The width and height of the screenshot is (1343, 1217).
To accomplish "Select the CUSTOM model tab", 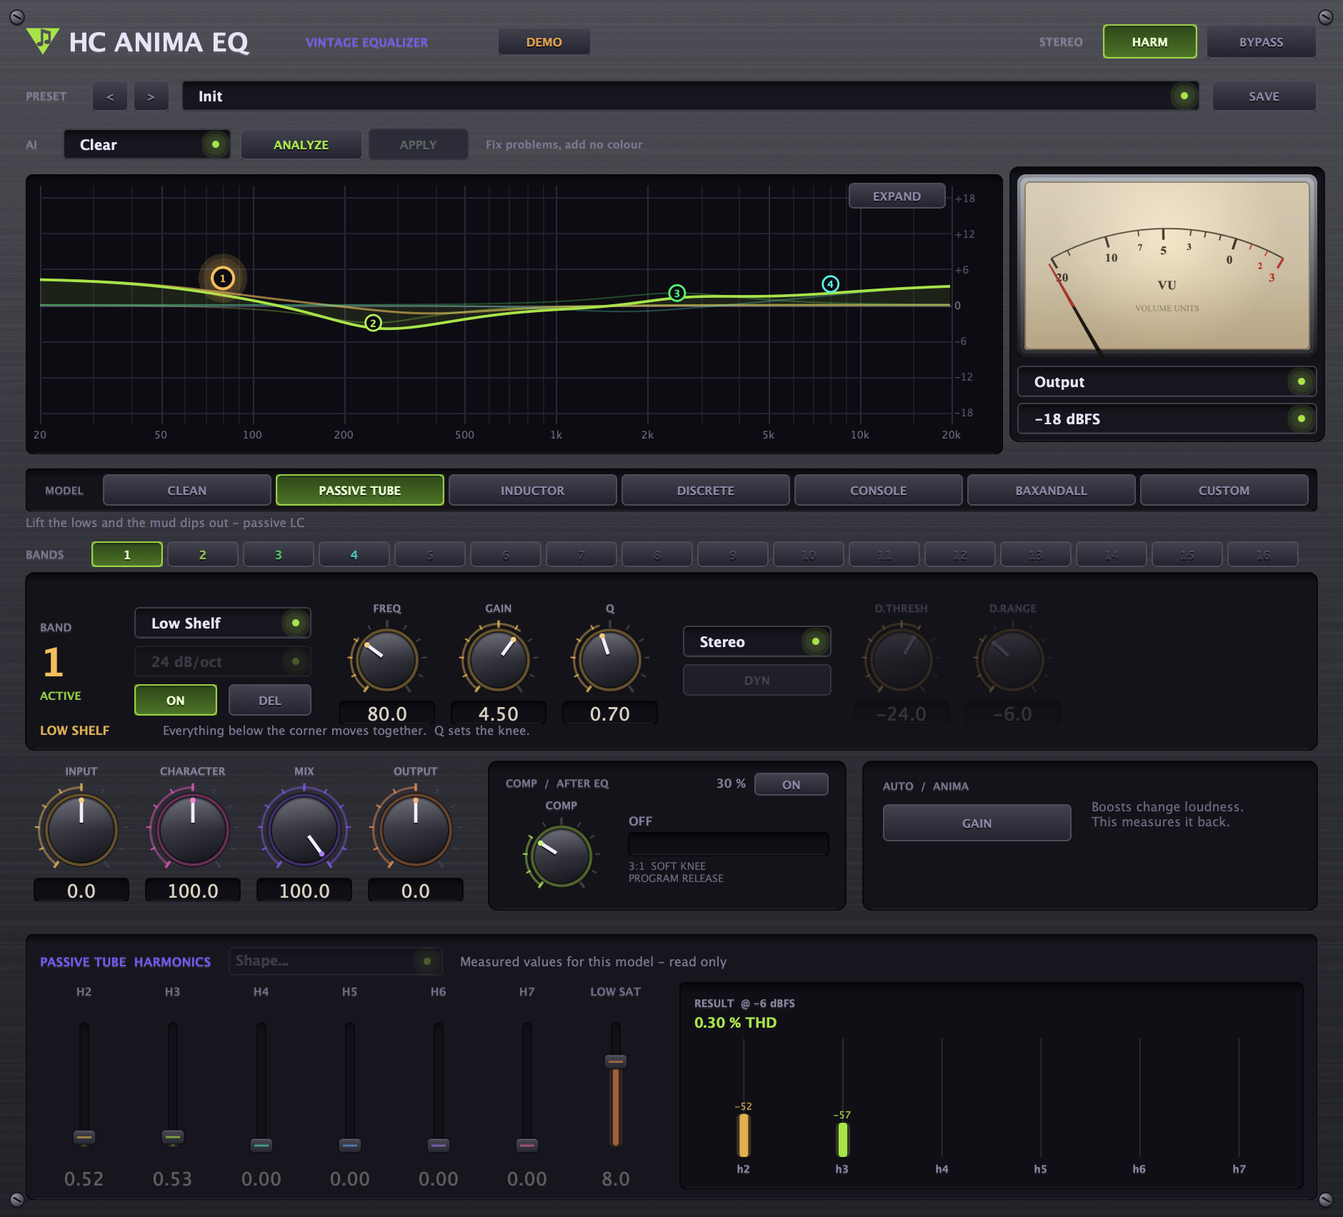I will (1224, 490).
